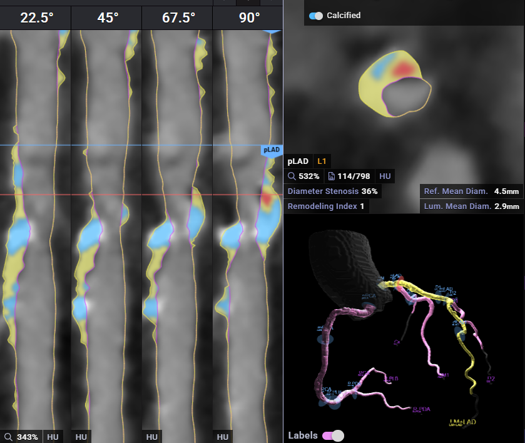Click the magnifier icon beside 343%
The height and width of the screenshot is (443, 525).
[x=8, y=437]
